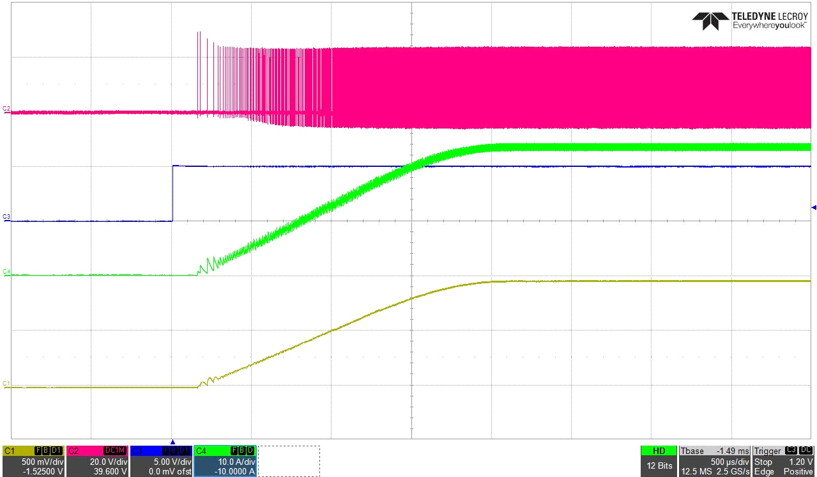Select the highlighted C4 channel descriptor
The image size is (817, 477).
225,461
